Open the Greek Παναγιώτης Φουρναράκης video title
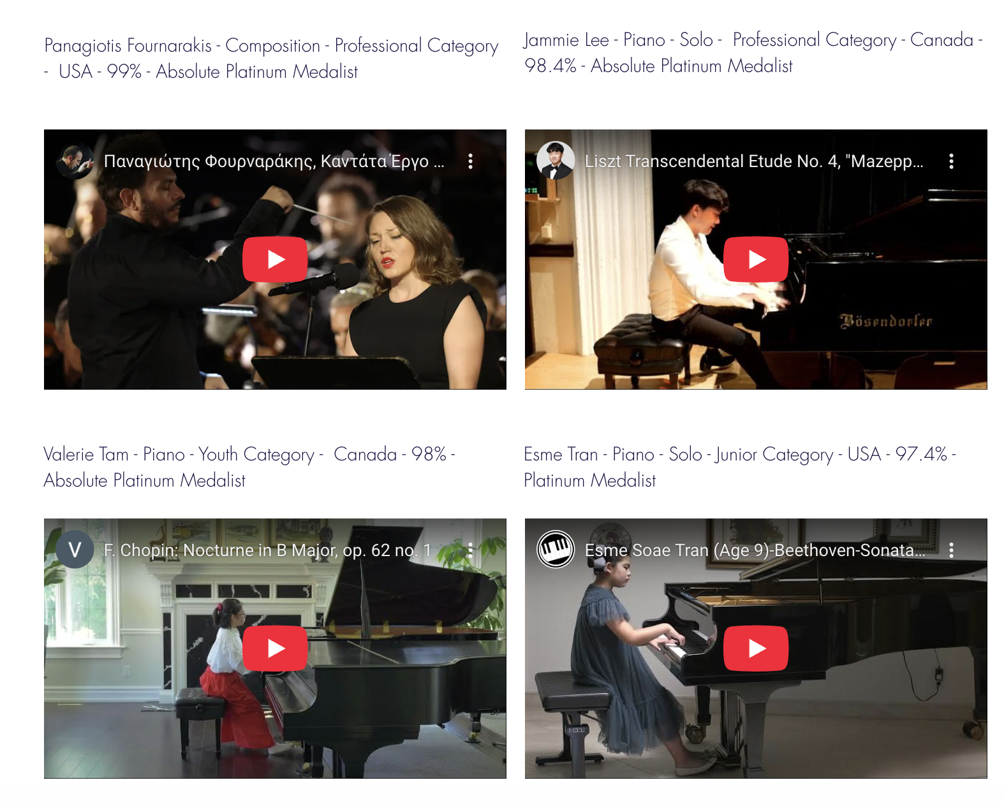 tap(274, 161)
